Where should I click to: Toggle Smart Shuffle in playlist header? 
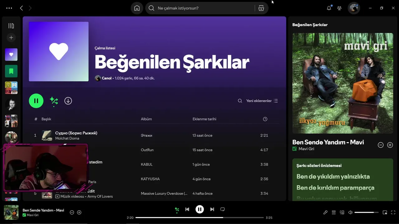tap(54, 101)
